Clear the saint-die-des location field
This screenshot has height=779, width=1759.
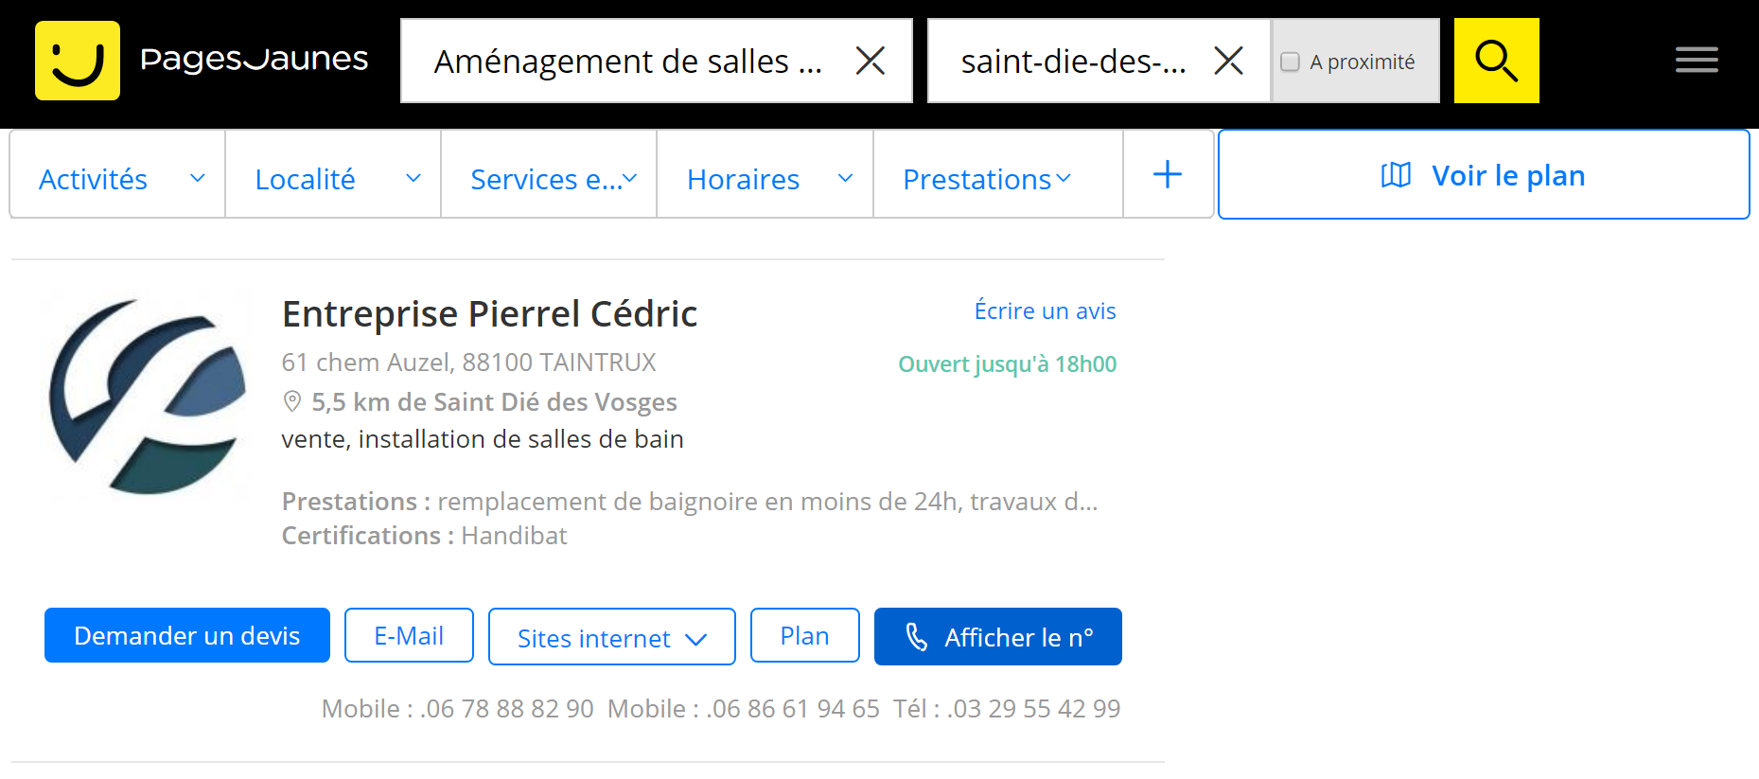(x=1228, y=62)
